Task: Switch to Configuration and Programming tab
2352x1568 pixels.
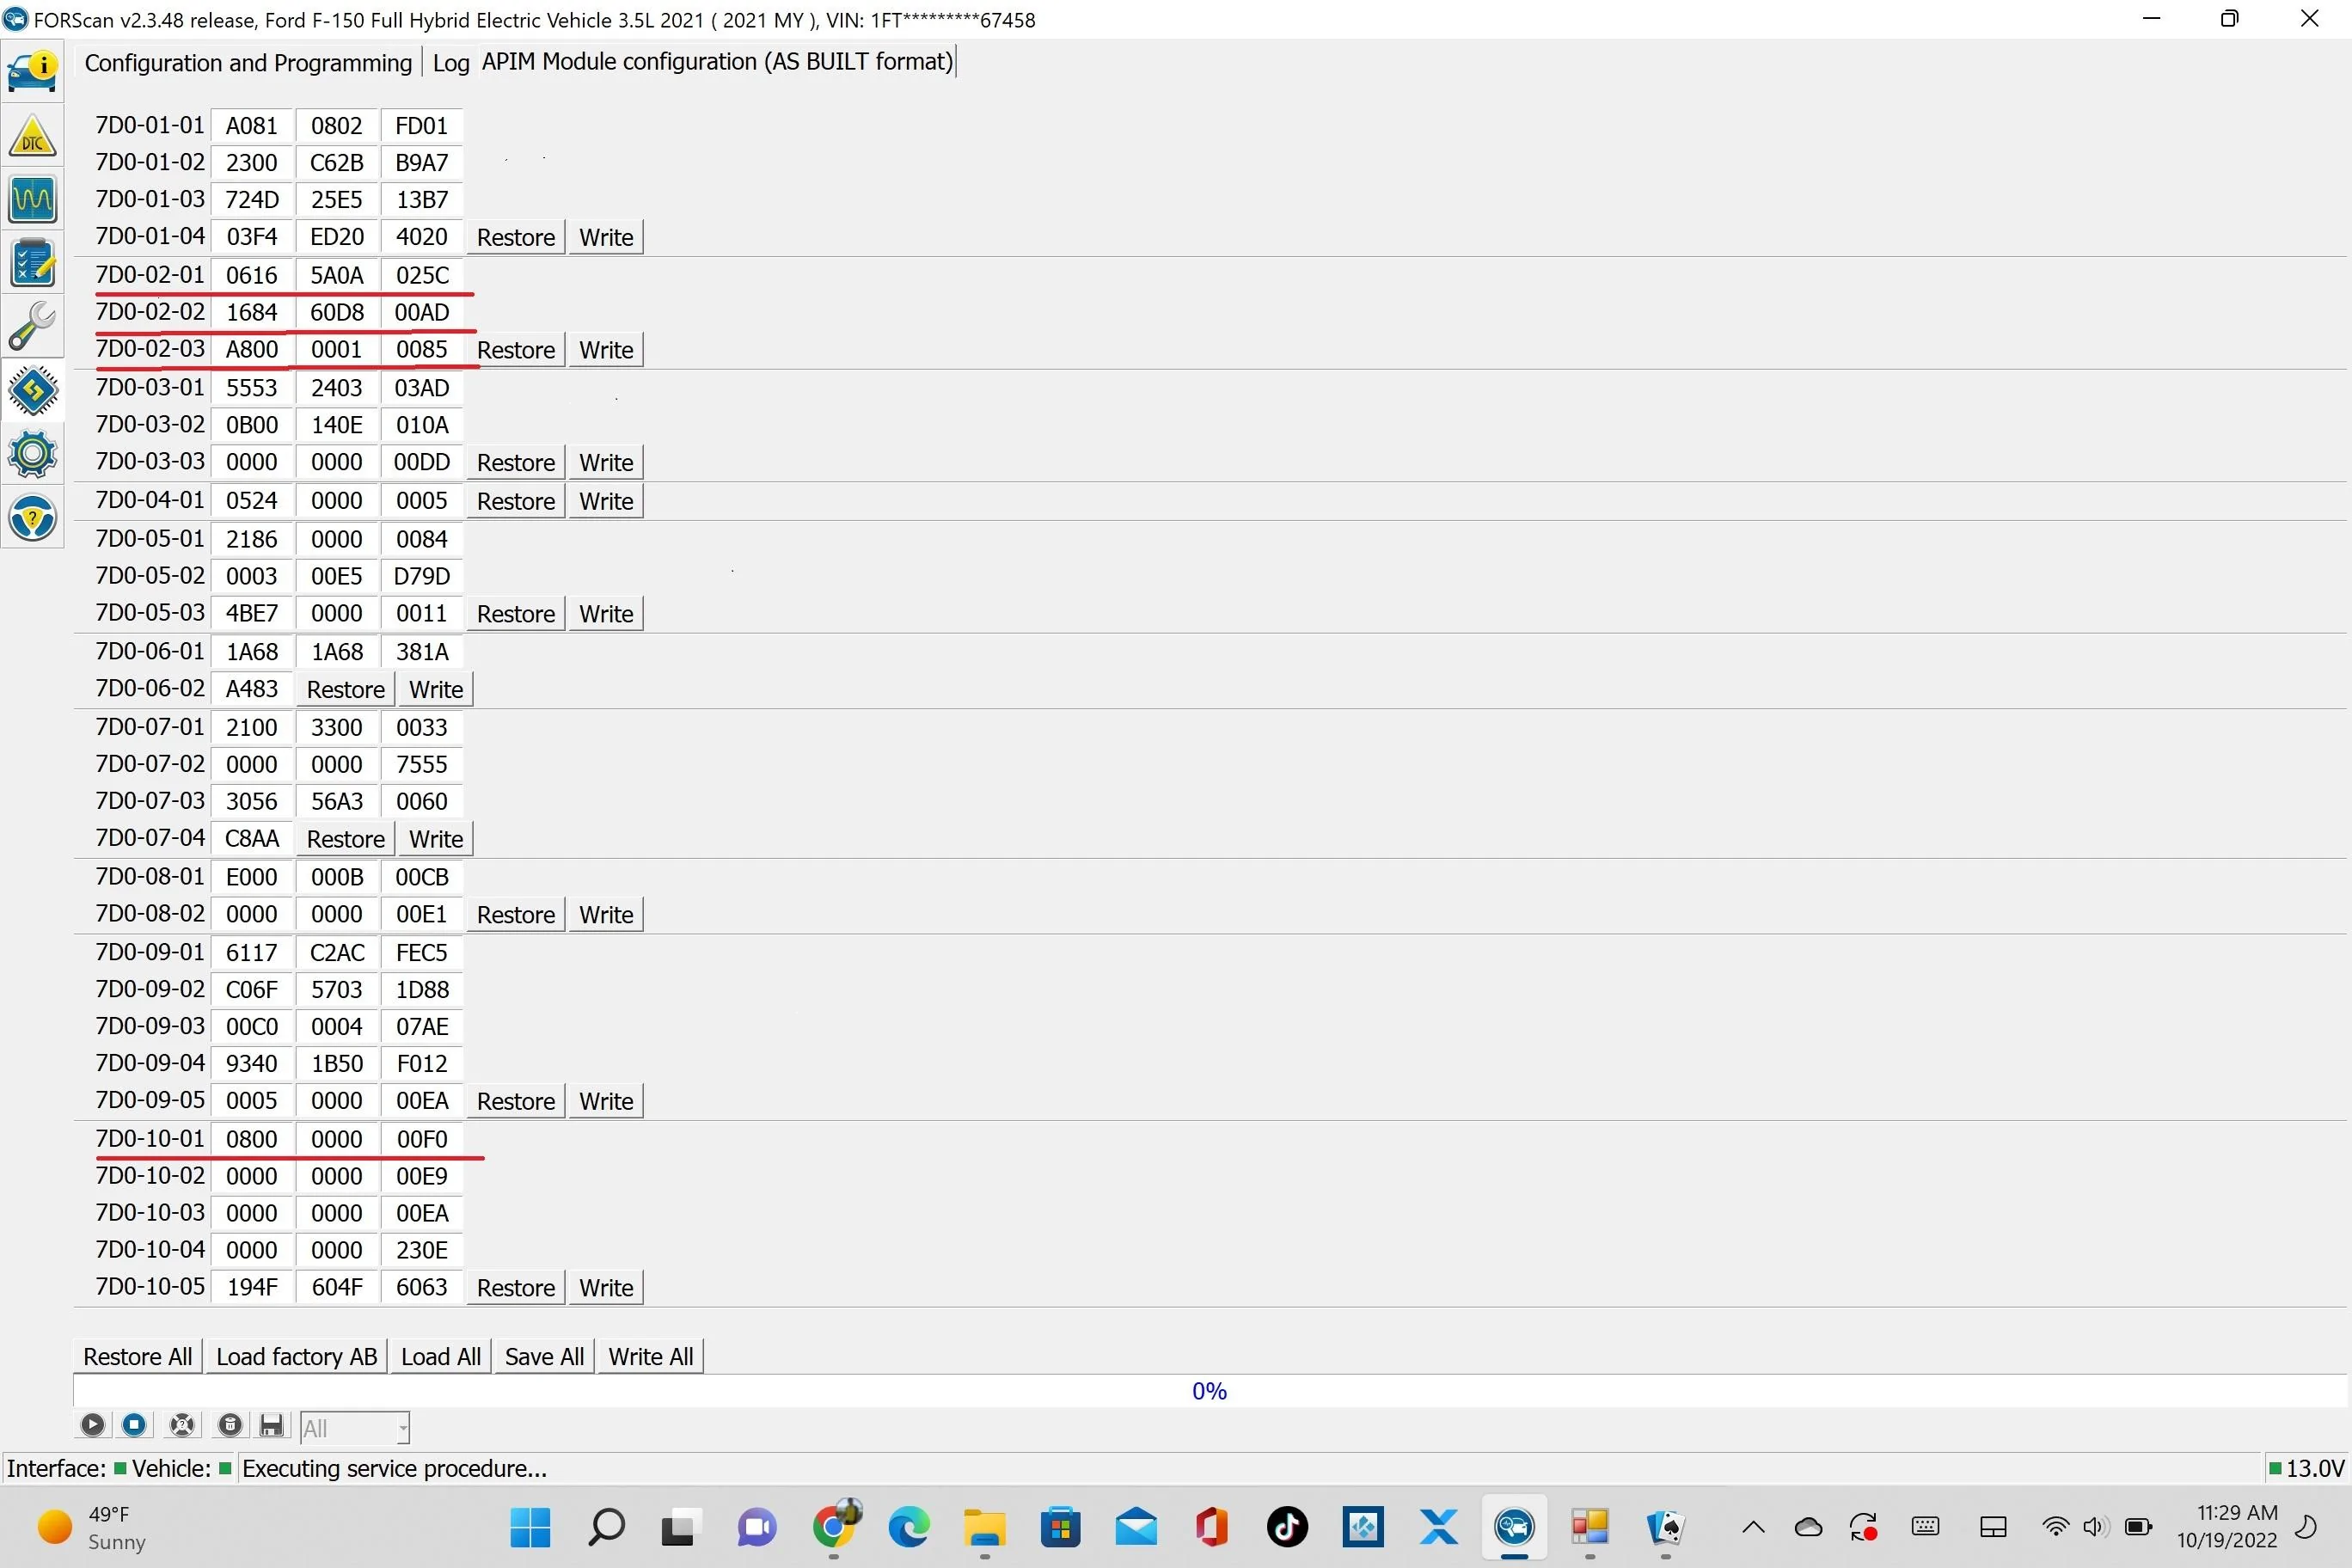Action: pyautogui.click(x=248, y=63)
